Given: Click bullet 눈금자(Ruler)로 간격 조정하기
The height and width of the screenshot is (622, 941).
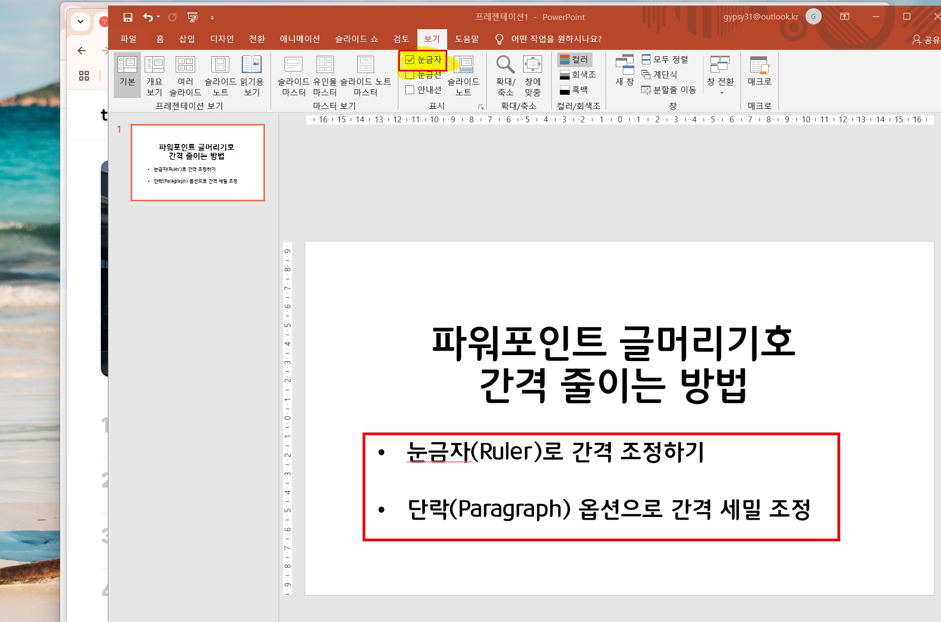Looking at the screenshot, I should (556, 451).
